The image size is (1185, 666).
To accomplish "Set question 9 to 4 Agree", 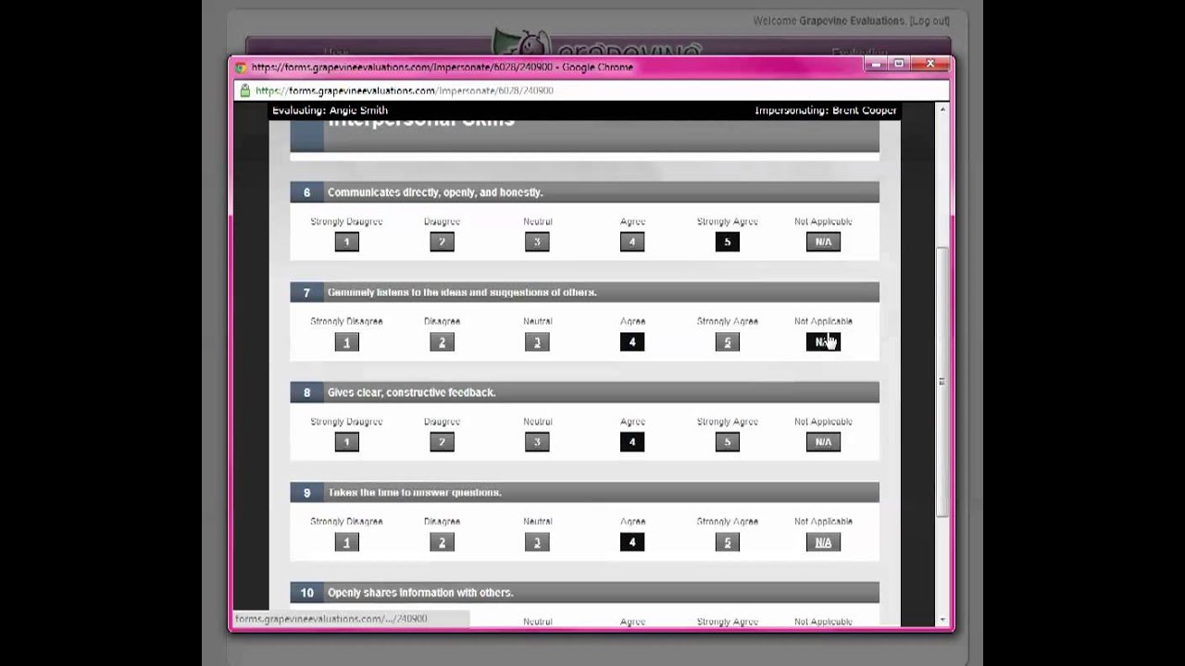I will tap(632, 542).
